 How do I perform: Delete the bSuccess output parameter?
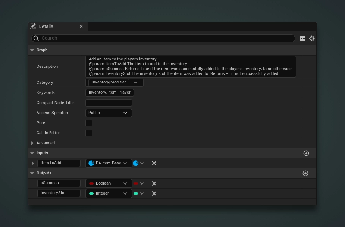154,183
